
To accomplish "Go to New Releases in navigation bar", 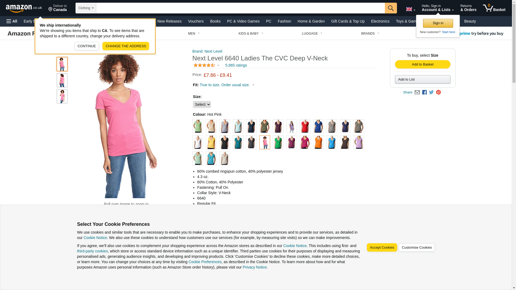I will [x=169, y=21].
